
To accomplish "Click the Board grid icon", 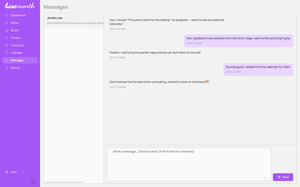I will pyautogui.click(x=7, y=30).
